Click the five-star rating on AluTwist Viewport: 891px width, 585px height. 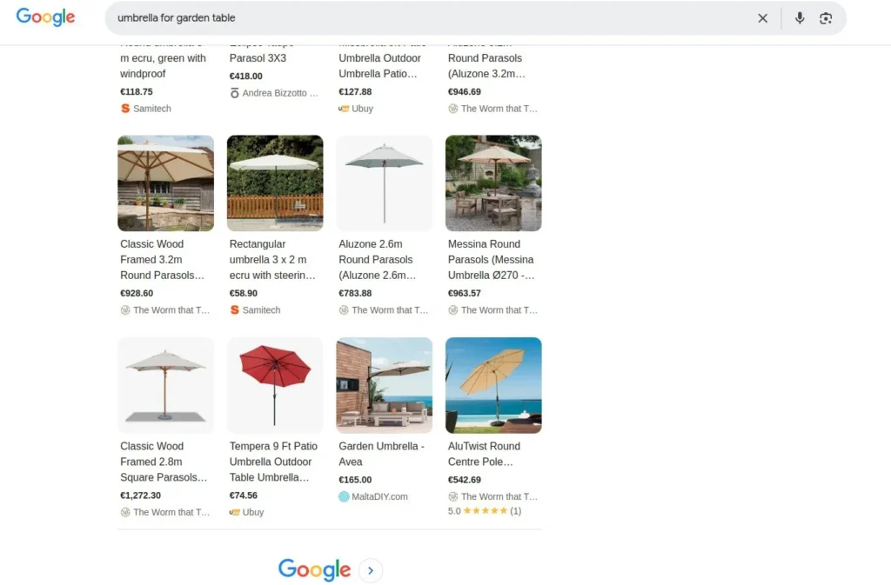tap(485, 511)
